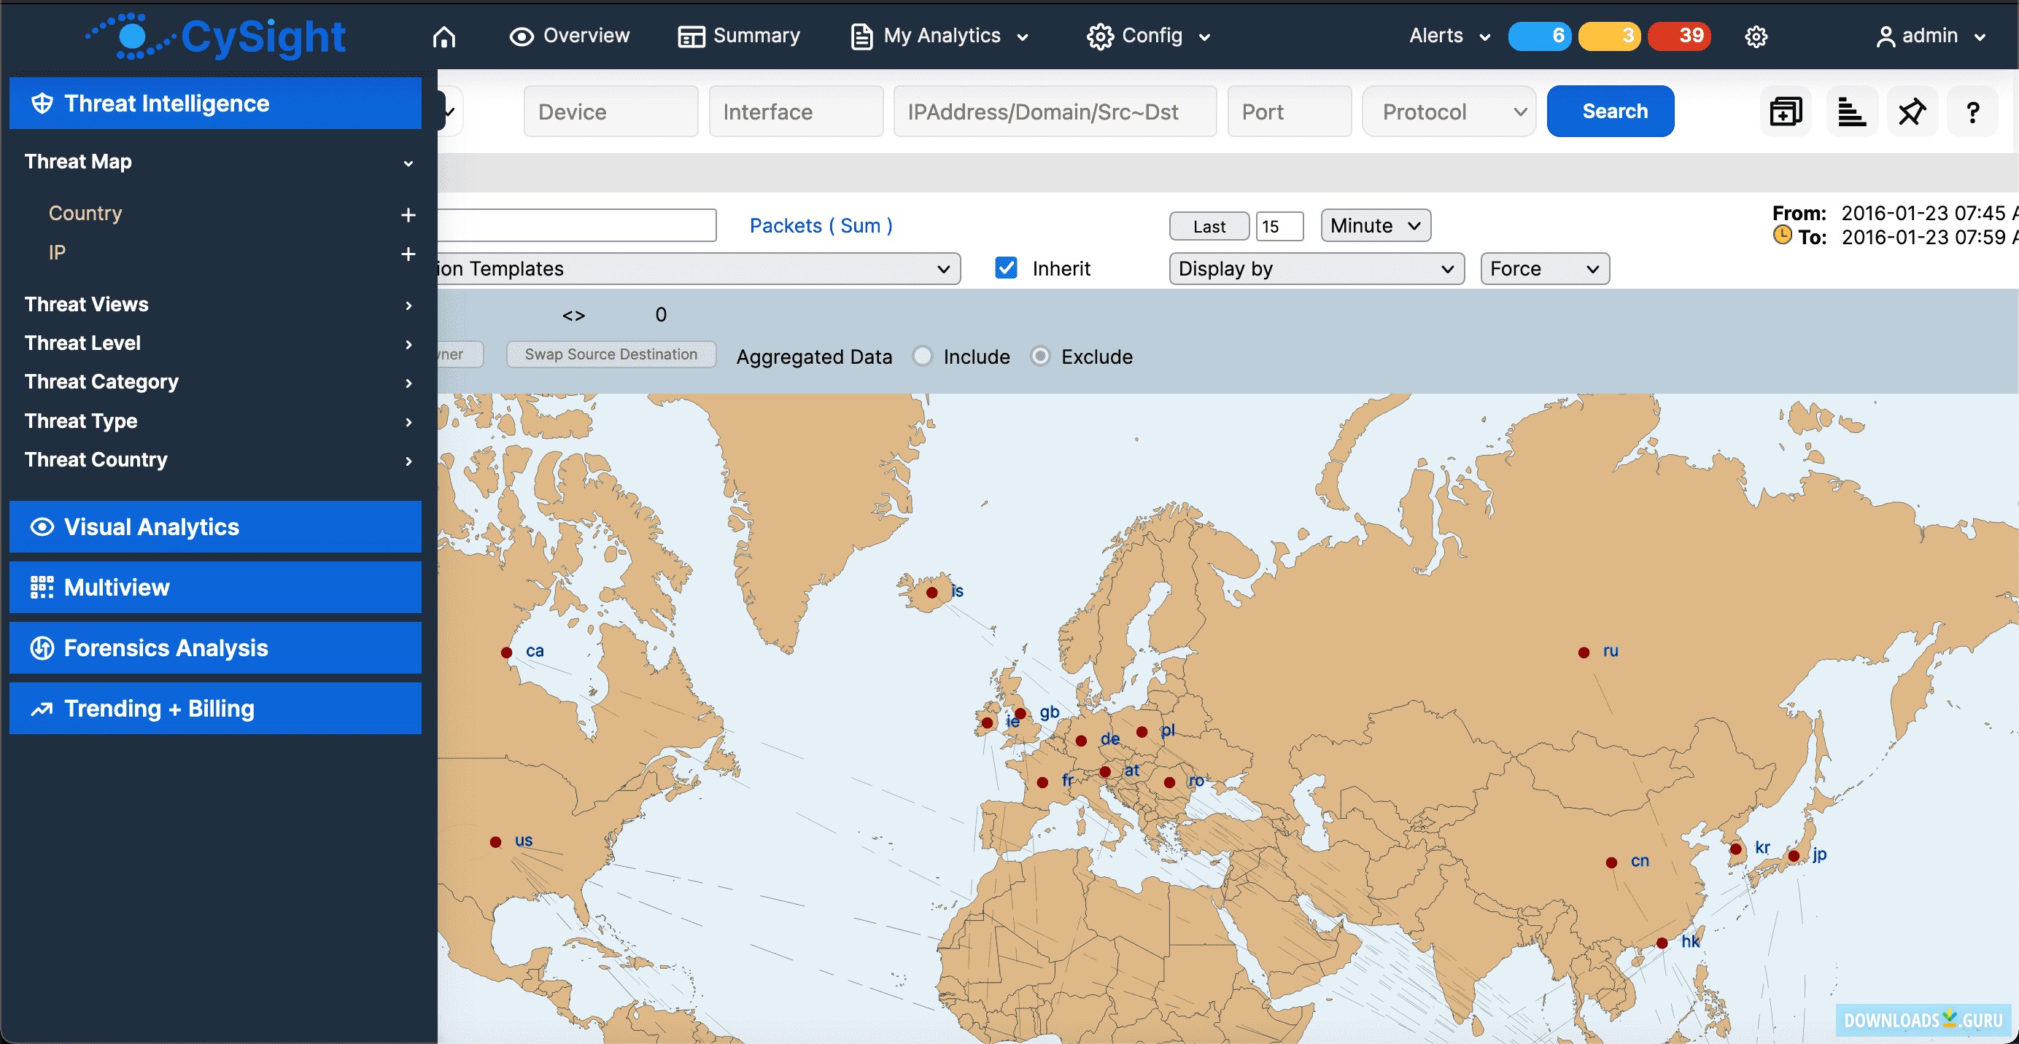Open settings via the gear icon in top bar
This screenshot has width=2019, height=1044.
pos(1756,36)
